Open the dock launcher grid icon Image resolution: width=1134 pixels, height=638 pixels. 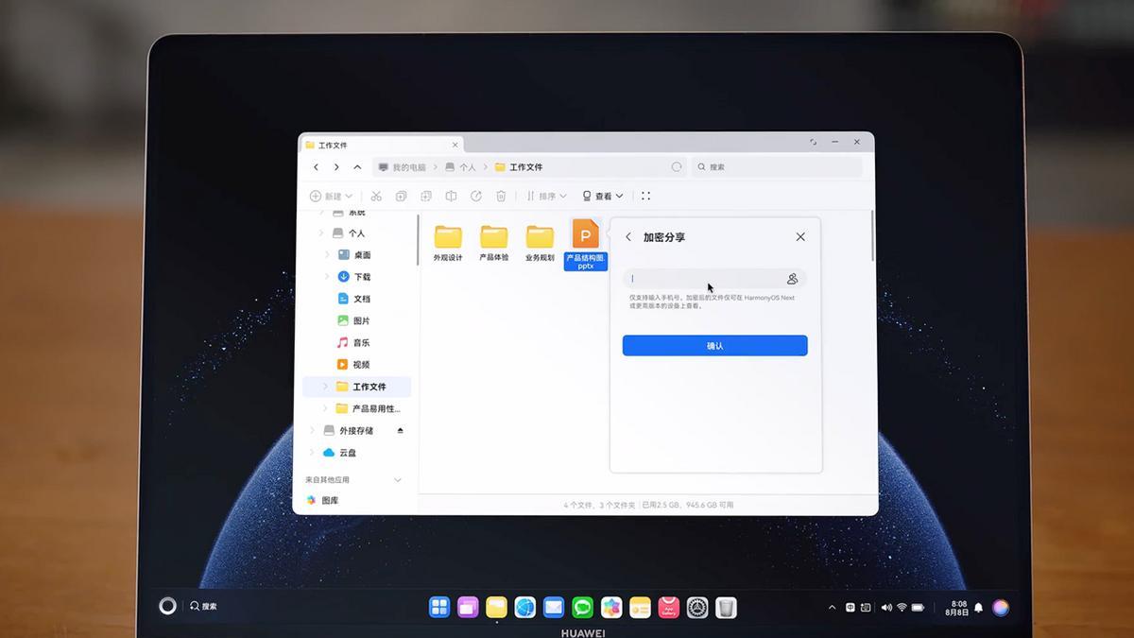(439, 607)
